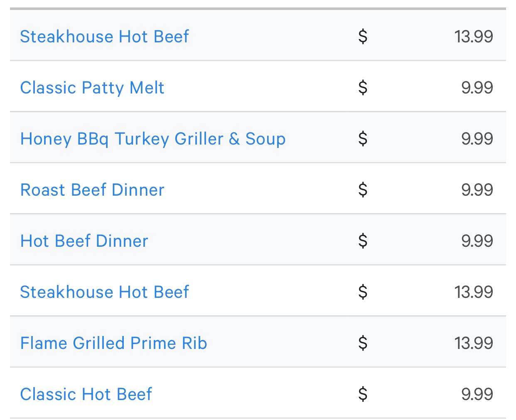Click the 9.99 price of Classic Hot Beef
The height and width of the screenshot is (420, 516).
477,394
